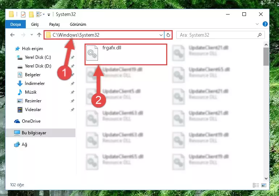
Task: Click the pin icon beside İndirmeler
Action: tap(73, 83)
